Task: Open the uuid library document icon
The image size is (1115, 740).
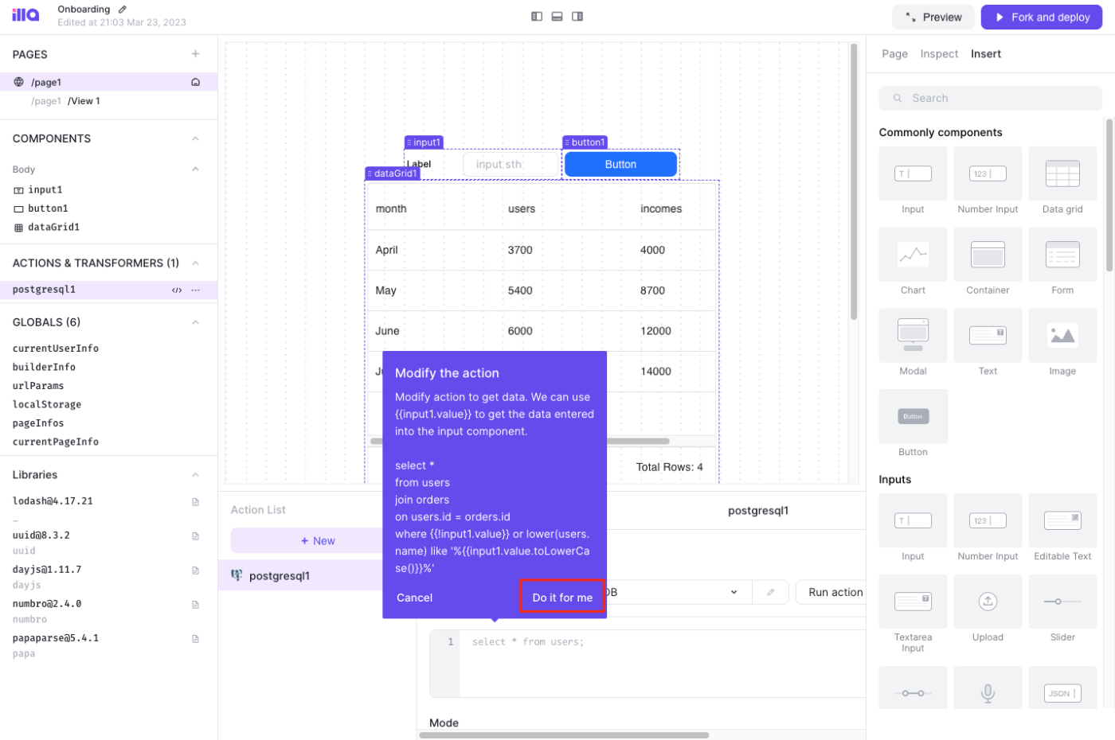Action: [195, 536]
